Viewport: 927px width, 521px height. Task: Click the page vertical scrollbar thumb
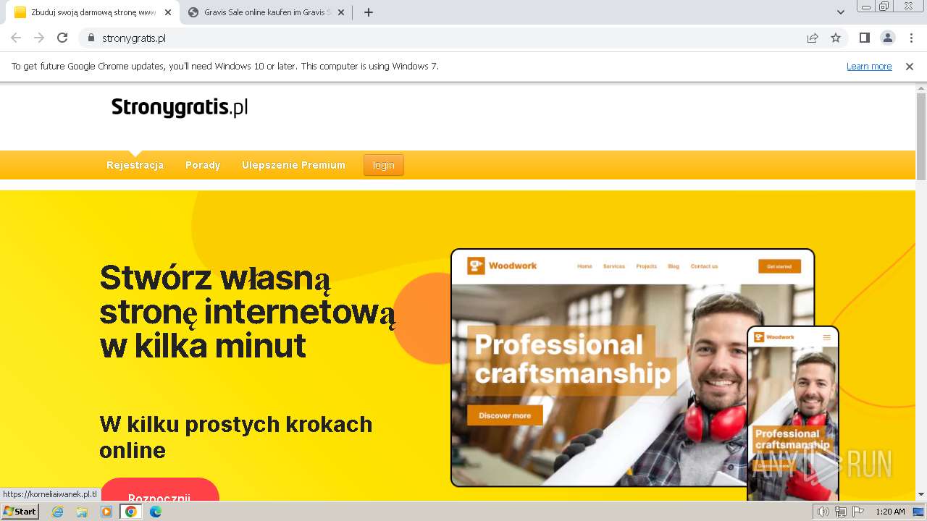pos(921,136)
